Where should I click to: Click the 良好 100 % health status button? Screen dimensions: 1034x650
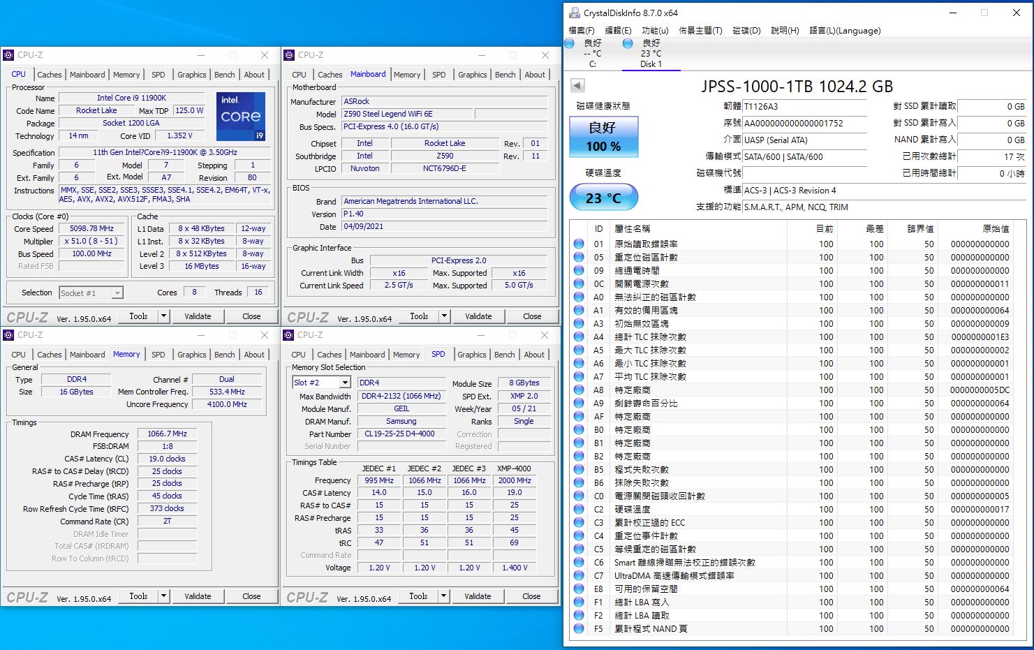pyautogui.click(x=603, y=137)
